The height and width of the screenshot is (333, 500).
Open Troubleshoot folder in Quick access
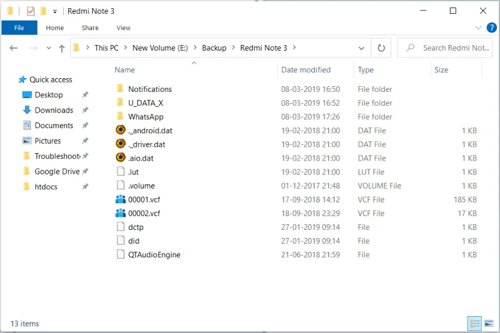click(x=57, y=156)
